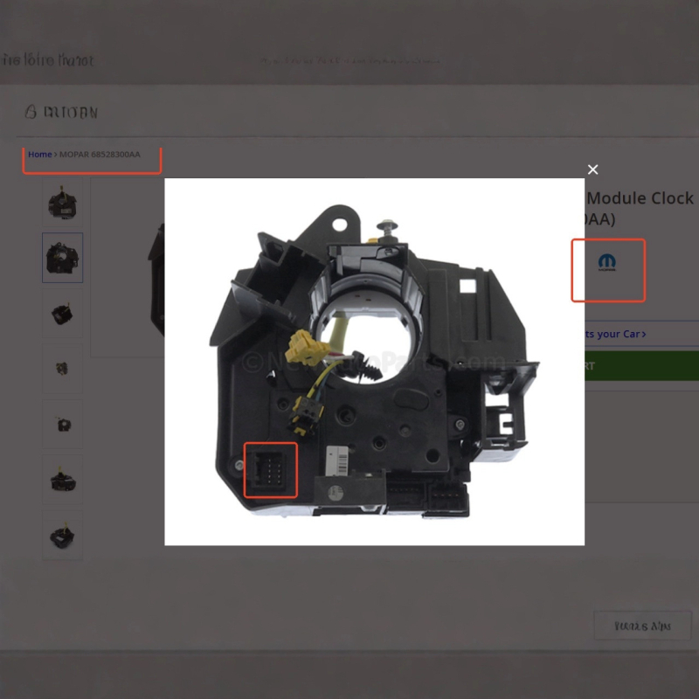Click the store logo above the breadcrumb

click(61, 113)
